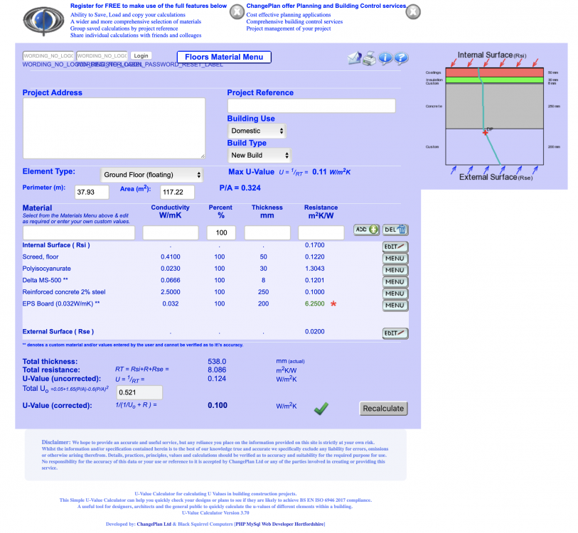The height and width of the screenshot is (533, 578).
Task: Click the green 6.2500 resistance value
Action: click(x=314, y=303)
